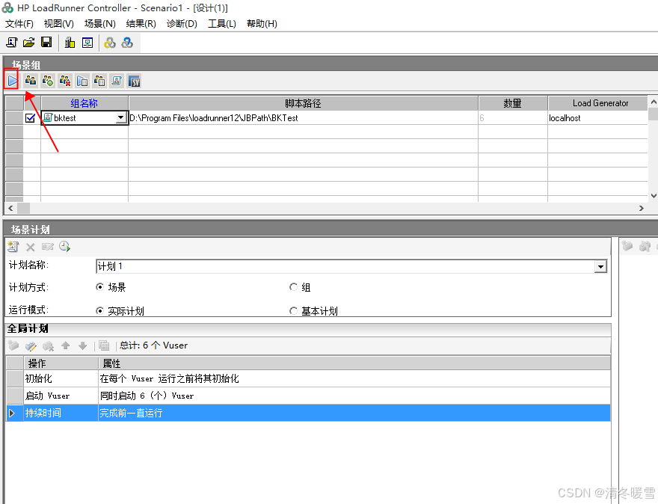Click the 计划 1 schedule name field
This screenshot has height=504, width=658.
(345, 266)
